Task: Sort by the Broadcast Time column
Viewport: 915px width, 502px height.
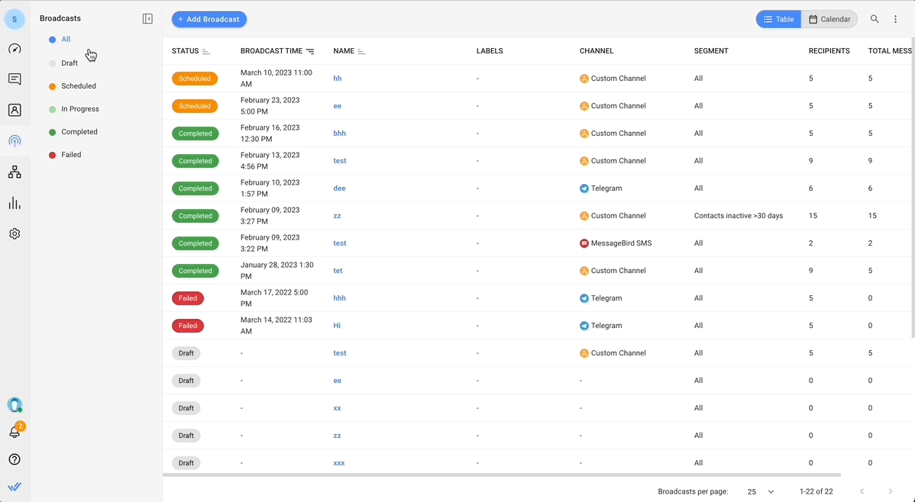Action: point(309,51)
